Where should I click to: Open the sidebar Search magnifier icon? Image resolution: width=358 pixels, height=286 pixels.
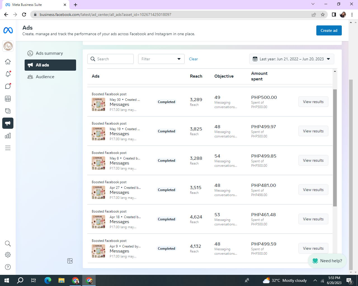click(8, 244)
